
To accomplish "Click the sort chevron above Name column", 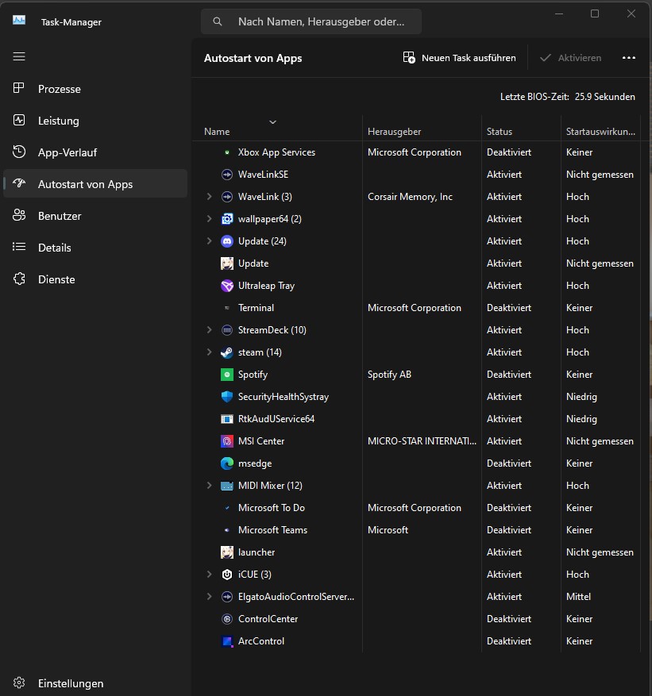I will click(x=272, y=122).
